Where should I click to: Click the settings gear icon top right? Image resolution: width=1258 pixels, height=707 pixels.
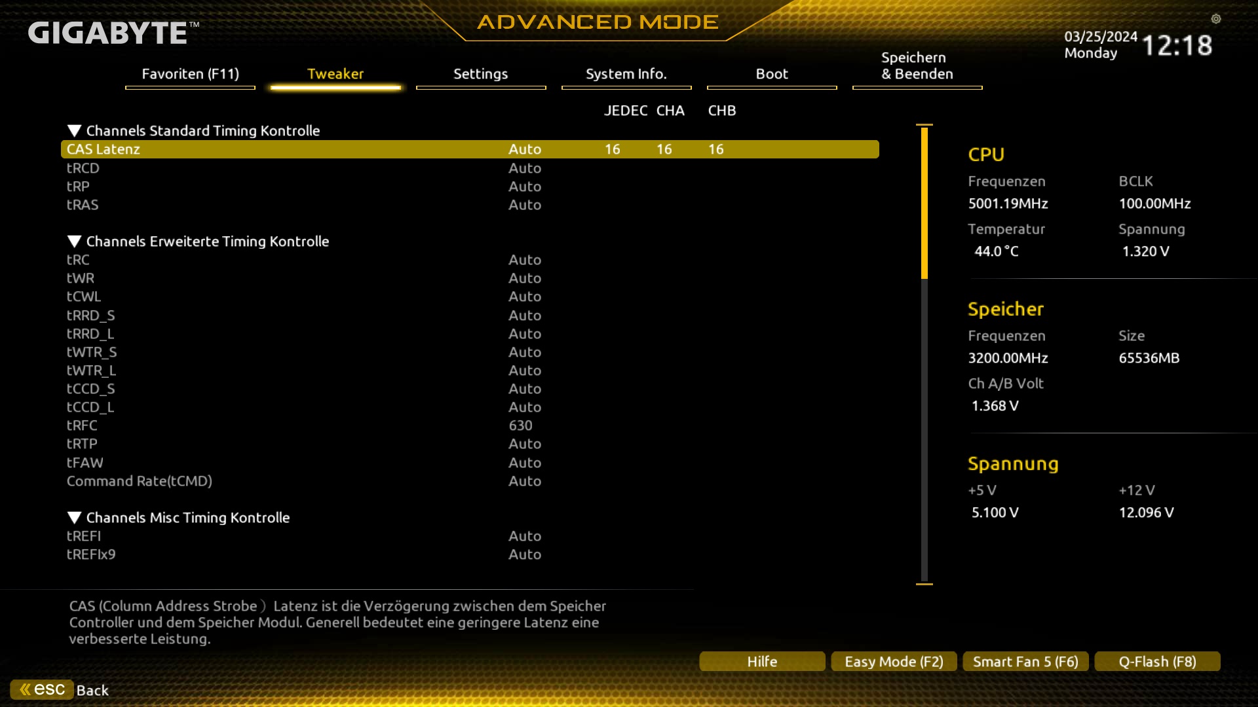(x=1216, y=19)
